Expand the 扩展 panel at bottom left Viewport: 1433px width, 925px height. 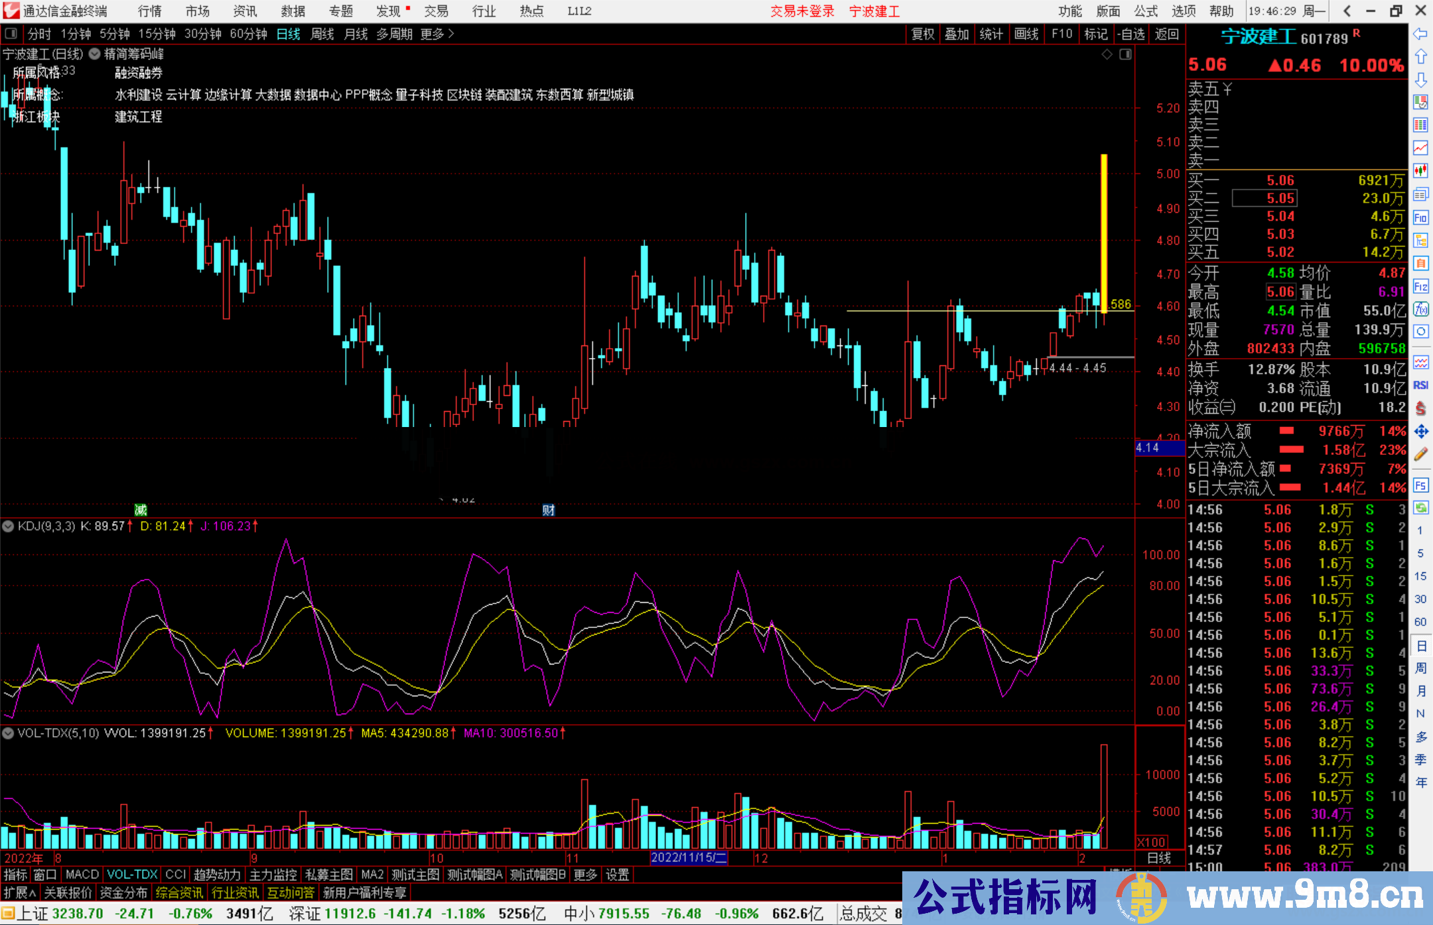(x=20, y=893)
